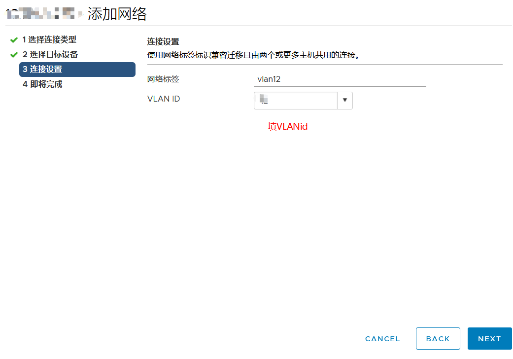Viewport: 513px width, 359px height.
Task: Click the green checkmark beside step 1
Action: click(x=14, y=40)
